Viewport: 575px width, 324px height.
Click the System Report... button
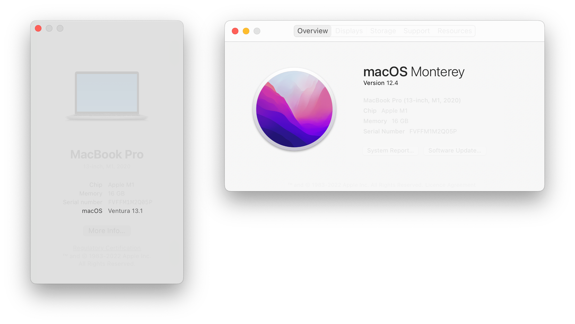(x=390, y=151)
